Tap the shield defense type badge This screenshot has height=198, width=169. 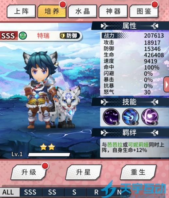click(x=70, y=36)
